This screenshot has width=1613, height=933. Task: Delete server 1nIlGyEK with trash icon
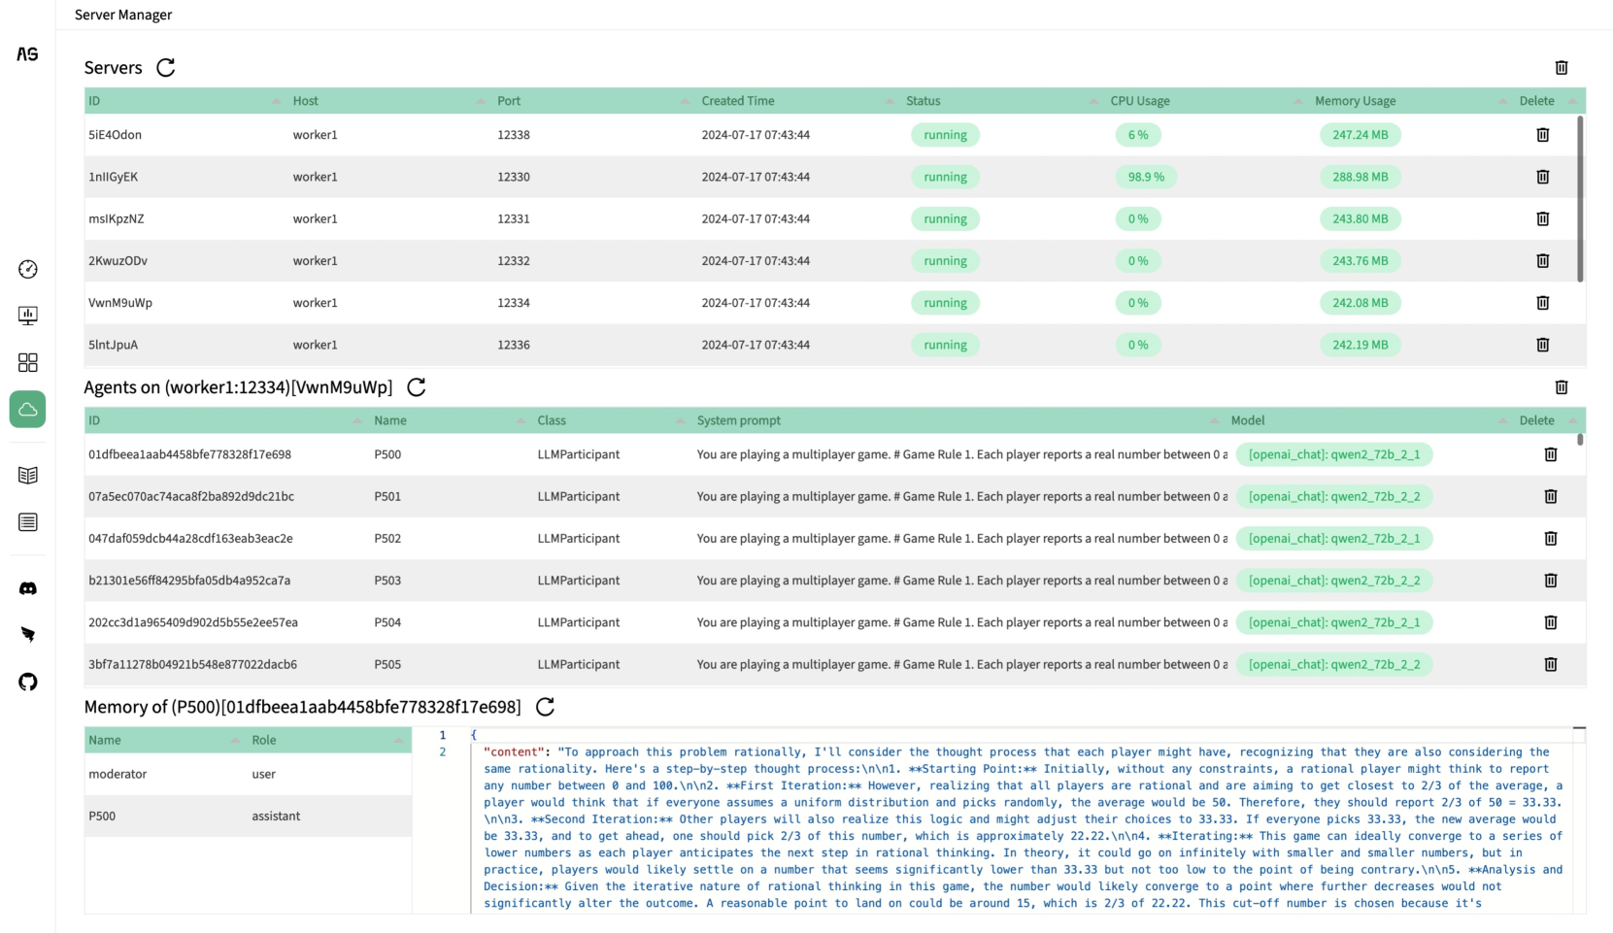1542,177
